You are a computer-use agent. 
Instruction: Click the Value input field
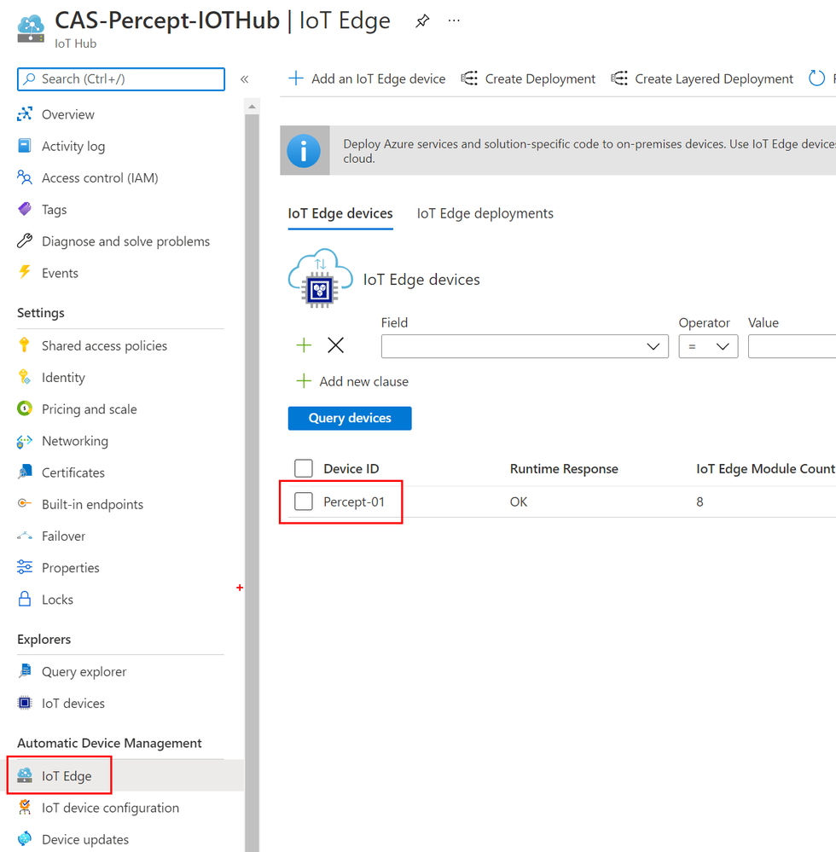tap(792, 346)
